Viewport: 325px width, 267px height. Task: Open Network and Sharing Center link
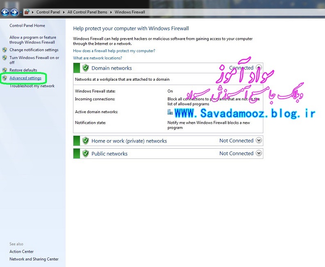tap(34, 259)
